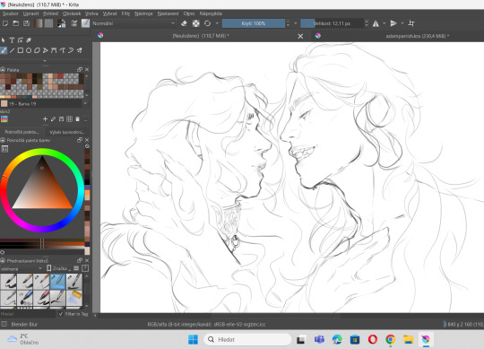Open dropdown after reload preset button
The height and width of the screenshot is (349, 484).
[217, 23]
